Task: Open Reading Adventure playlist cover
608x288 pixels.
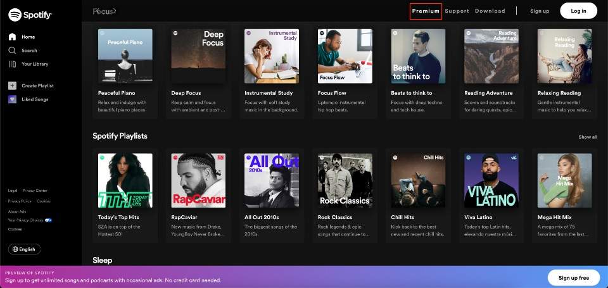Action: point(491,56)
